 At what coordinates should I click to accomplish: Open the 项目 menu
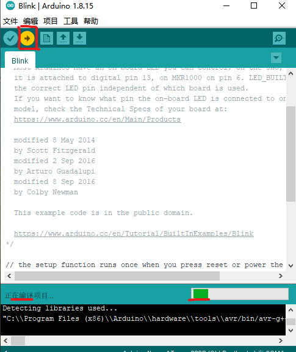coord(51,21)
